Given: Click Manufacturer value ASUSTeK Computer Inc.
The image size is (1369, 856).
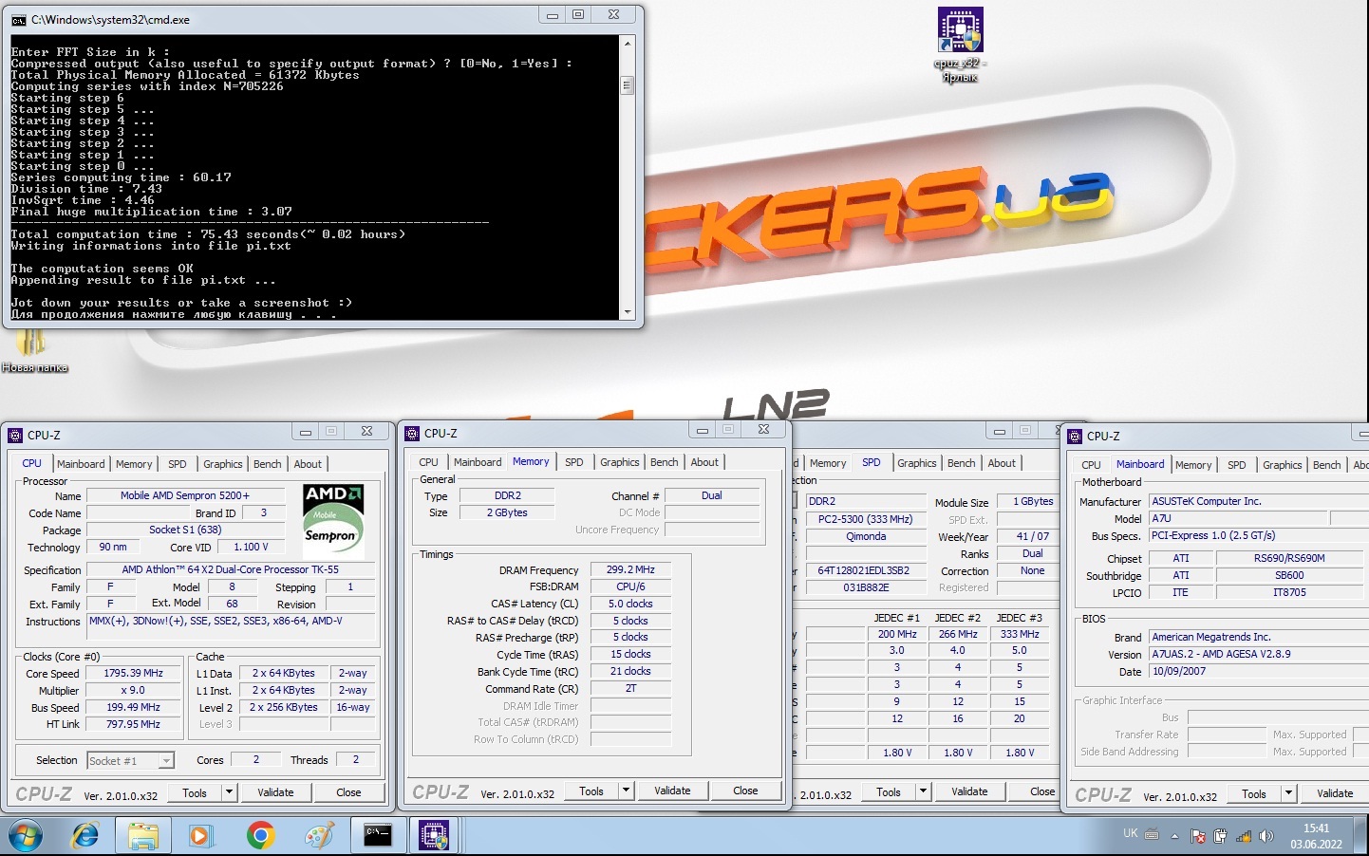Looking at the screenshot, I should 1259,501.
